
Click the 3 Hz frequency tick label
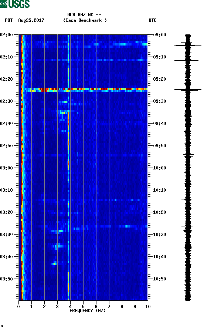point(57,307)
